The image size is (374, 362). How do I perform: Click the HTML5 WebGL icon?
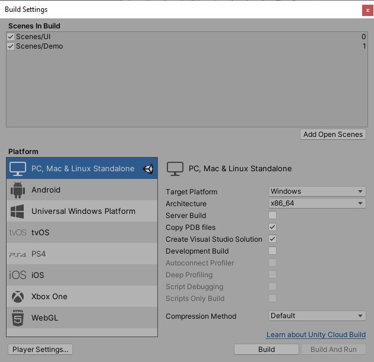tap(18, 318)
